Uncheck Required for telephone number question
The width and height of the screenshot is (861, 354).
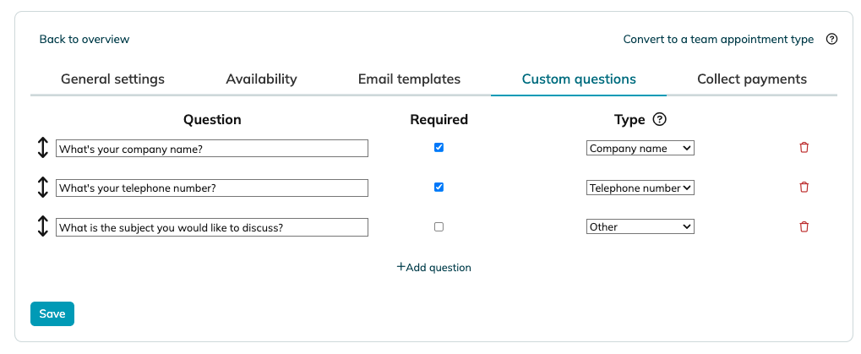tap(439, 188)
